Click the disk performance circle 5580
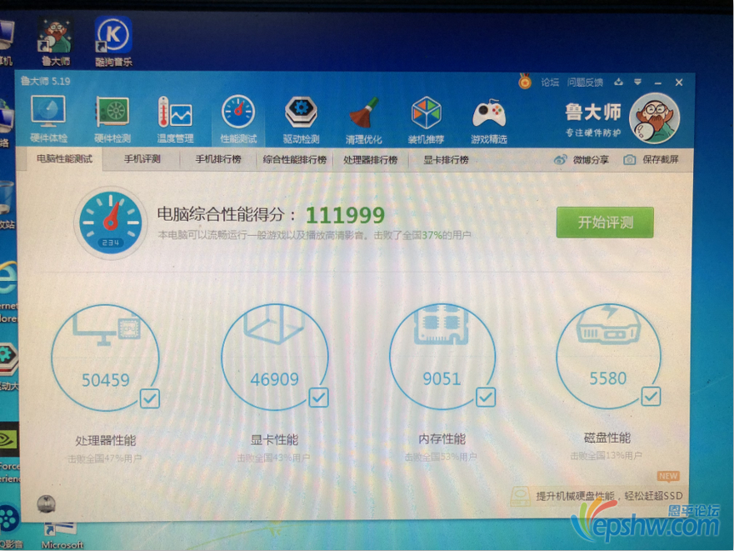 click(608, 354)
